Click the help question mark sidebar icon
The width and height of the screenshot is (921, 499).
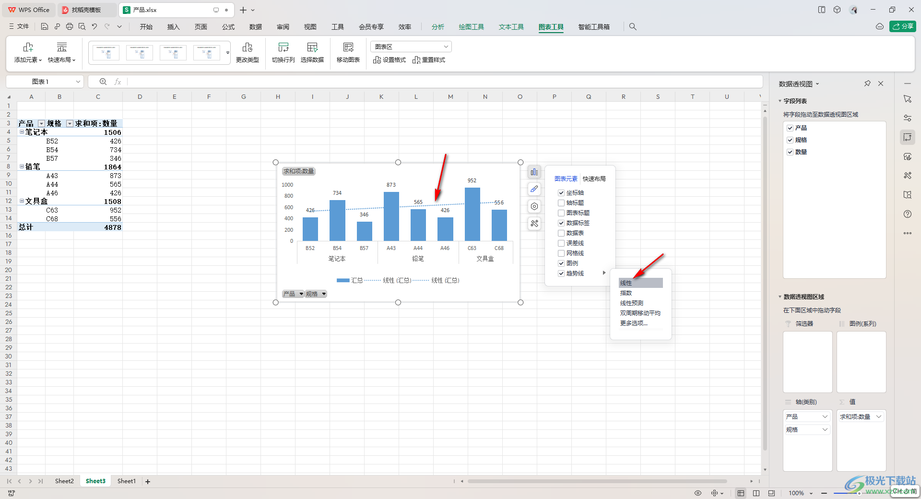(908, 214)
